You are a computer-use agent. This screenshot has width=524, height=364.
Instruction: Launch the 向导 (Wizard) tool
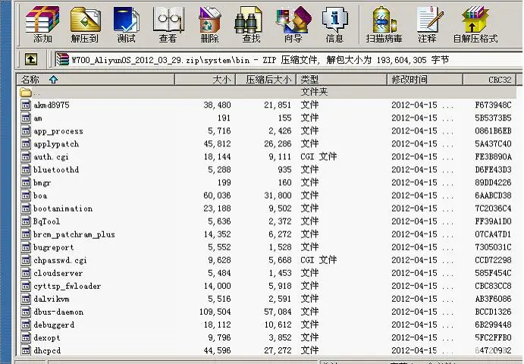click(293, 24)
